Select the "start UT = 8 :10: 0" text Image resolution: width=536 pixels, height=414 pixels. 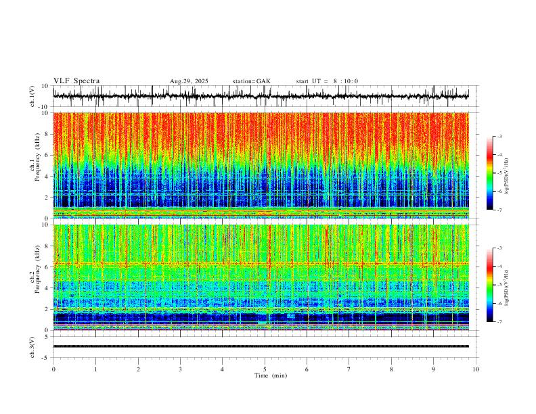pyautogui.click(x=327, y=81)
